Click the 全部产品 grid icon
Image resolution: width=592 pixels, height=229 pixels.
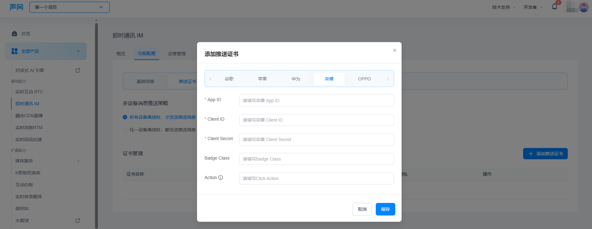(x=14, y=51)
